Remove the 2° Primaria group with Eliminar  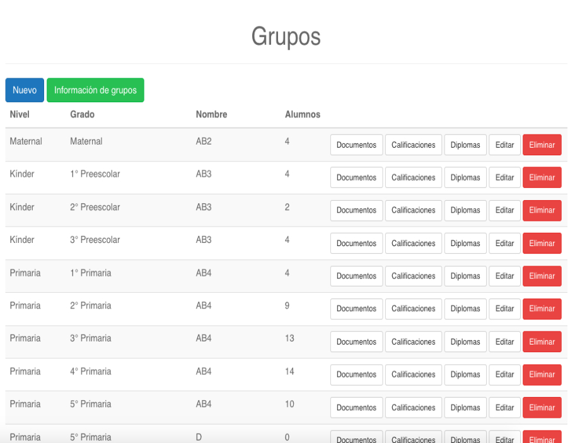coord(542,309)
